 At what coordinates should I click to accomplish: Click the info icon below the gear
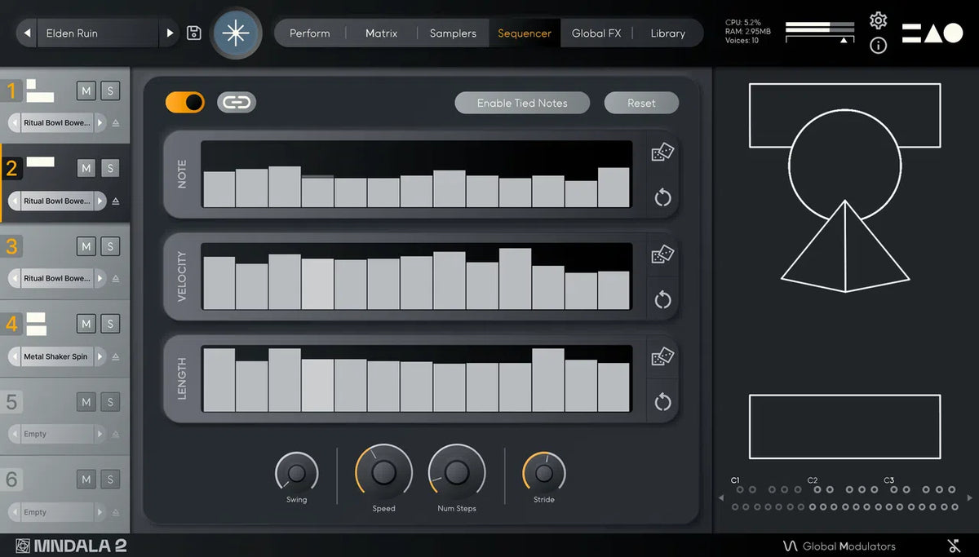point(878,46)
